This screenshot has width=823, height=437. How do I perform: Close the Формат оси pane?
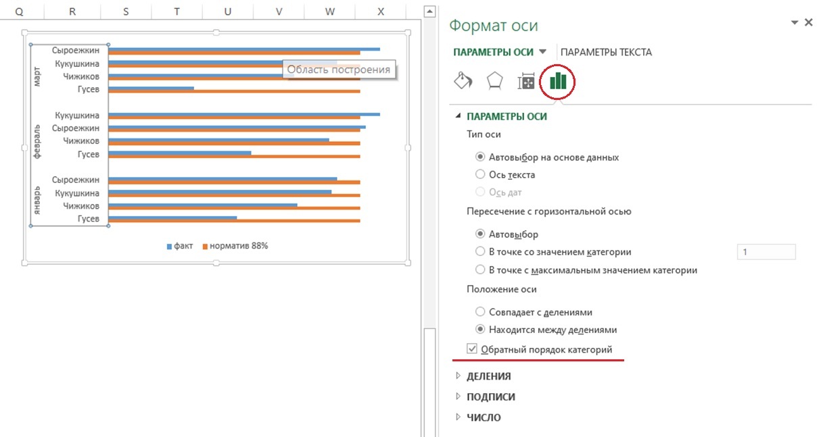click(808, 22)
